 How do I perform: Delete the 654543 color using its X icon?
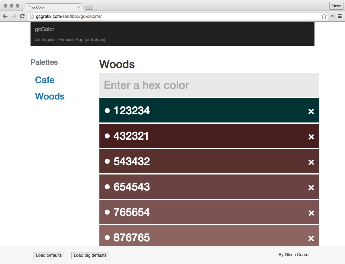point(311,188)
